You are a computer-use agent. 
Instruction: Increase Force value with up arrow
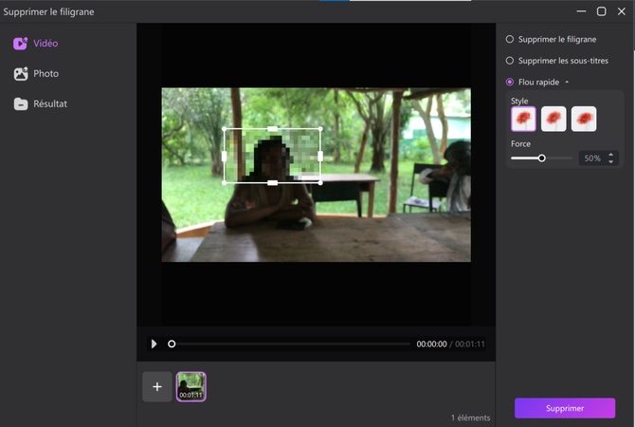pyautogui.click(x=610, y=155)
